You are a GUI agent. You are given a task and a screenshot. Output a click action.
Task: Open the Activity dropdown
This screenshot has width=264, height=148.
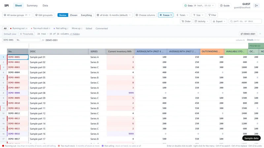click(x=202, y=21)
